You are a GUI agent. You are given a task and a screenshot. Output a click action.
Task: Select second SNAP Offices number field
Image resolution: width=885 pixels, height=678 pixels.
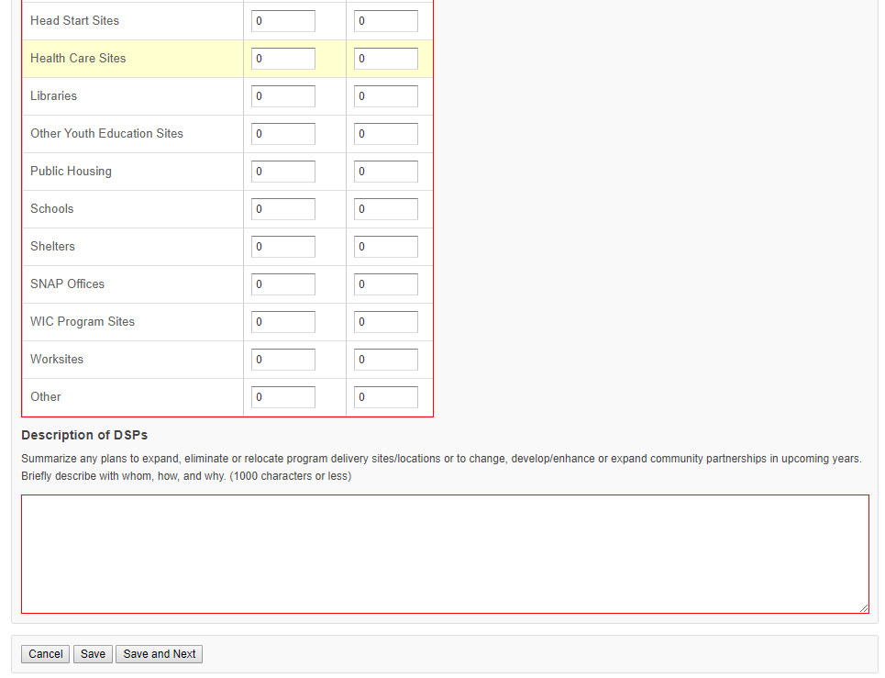[x=386, y=284]
